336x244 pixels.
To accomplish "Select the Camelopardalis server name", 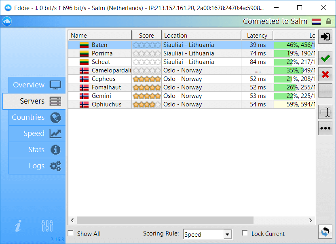I will click(x=112, y=70).
